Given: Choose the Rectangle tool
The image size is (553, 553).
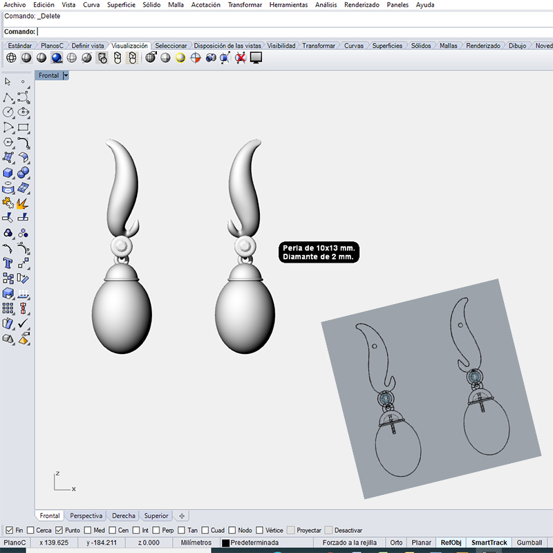Looking at the screenshot, I should pos(24,127).
